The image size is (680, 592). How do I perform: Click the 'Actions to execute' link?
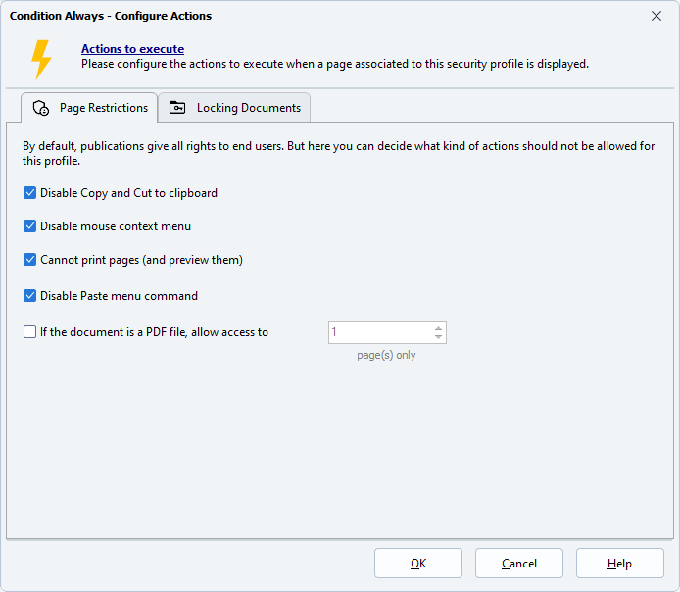(x=132, y=49)
